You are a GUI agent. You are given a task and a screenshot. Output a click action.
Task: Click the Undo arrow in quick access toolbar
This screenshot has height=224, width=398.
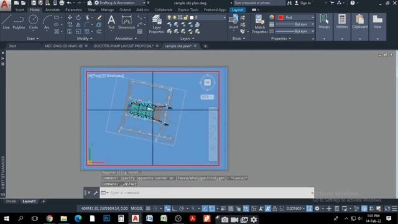69,2
